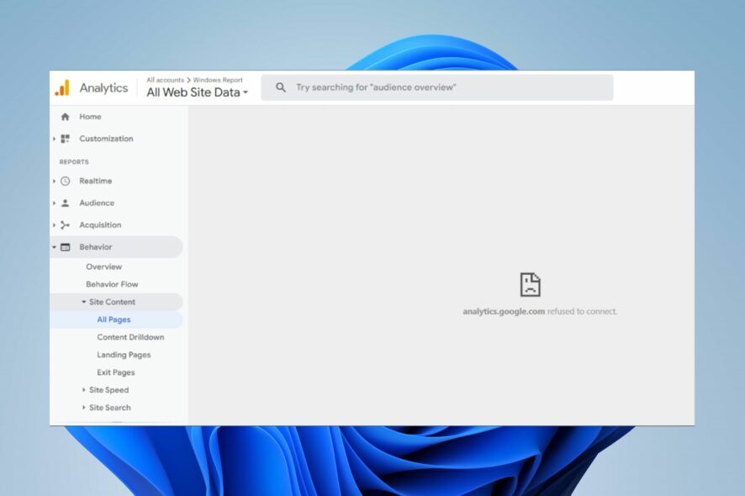Open the Behavior Overview report
745x496 pixels.
click(x=104, y=267)
